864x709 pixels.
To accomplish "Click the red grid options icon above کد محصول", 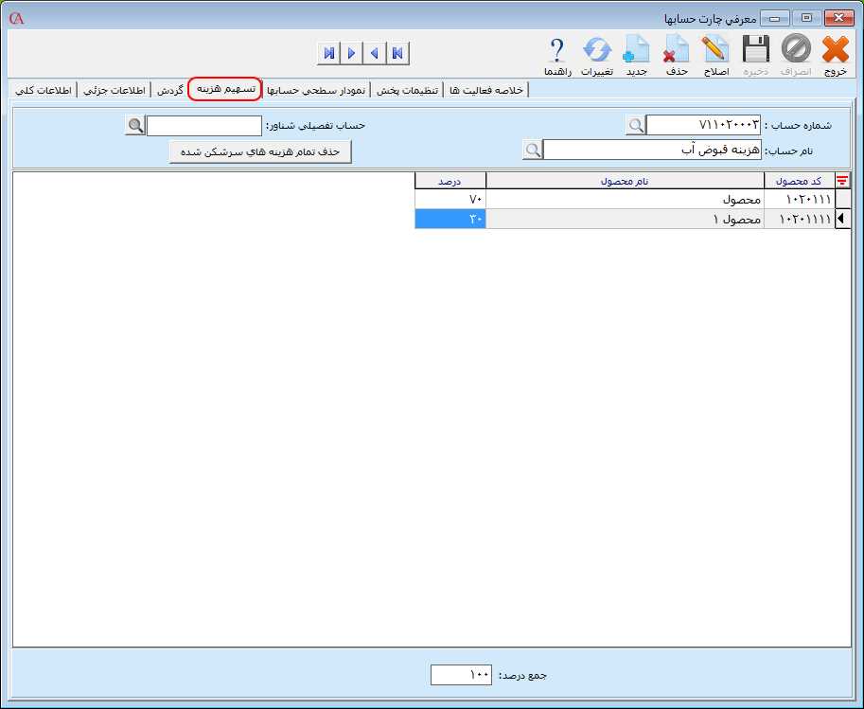I will (x=841, y=180).
